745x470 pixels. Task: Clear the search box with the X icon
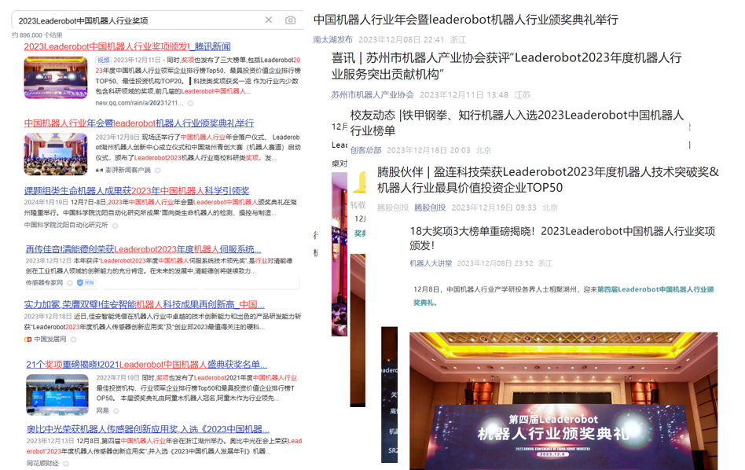[269, 20]
